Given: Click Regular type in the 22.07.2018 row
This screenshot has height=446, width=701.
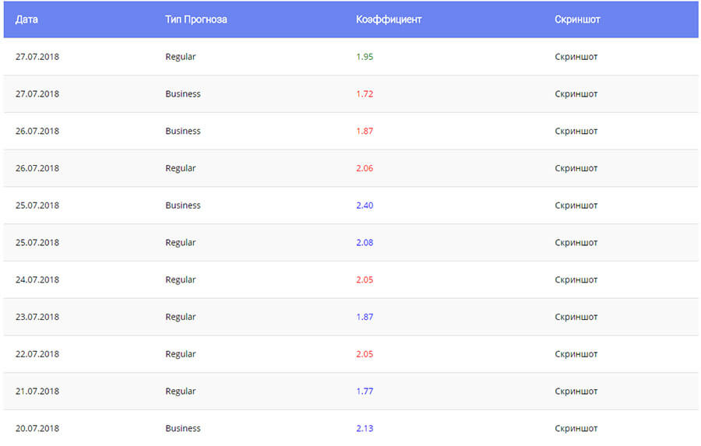Looking at the screenshot, I should 180,353.
